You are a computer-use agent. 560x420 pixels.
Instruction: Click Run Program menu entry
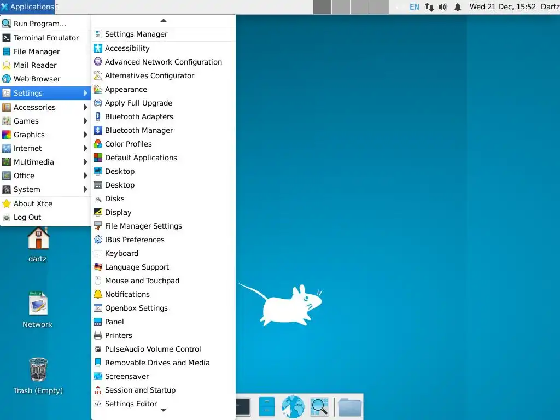pyautogui.click(x=45, y=24)
